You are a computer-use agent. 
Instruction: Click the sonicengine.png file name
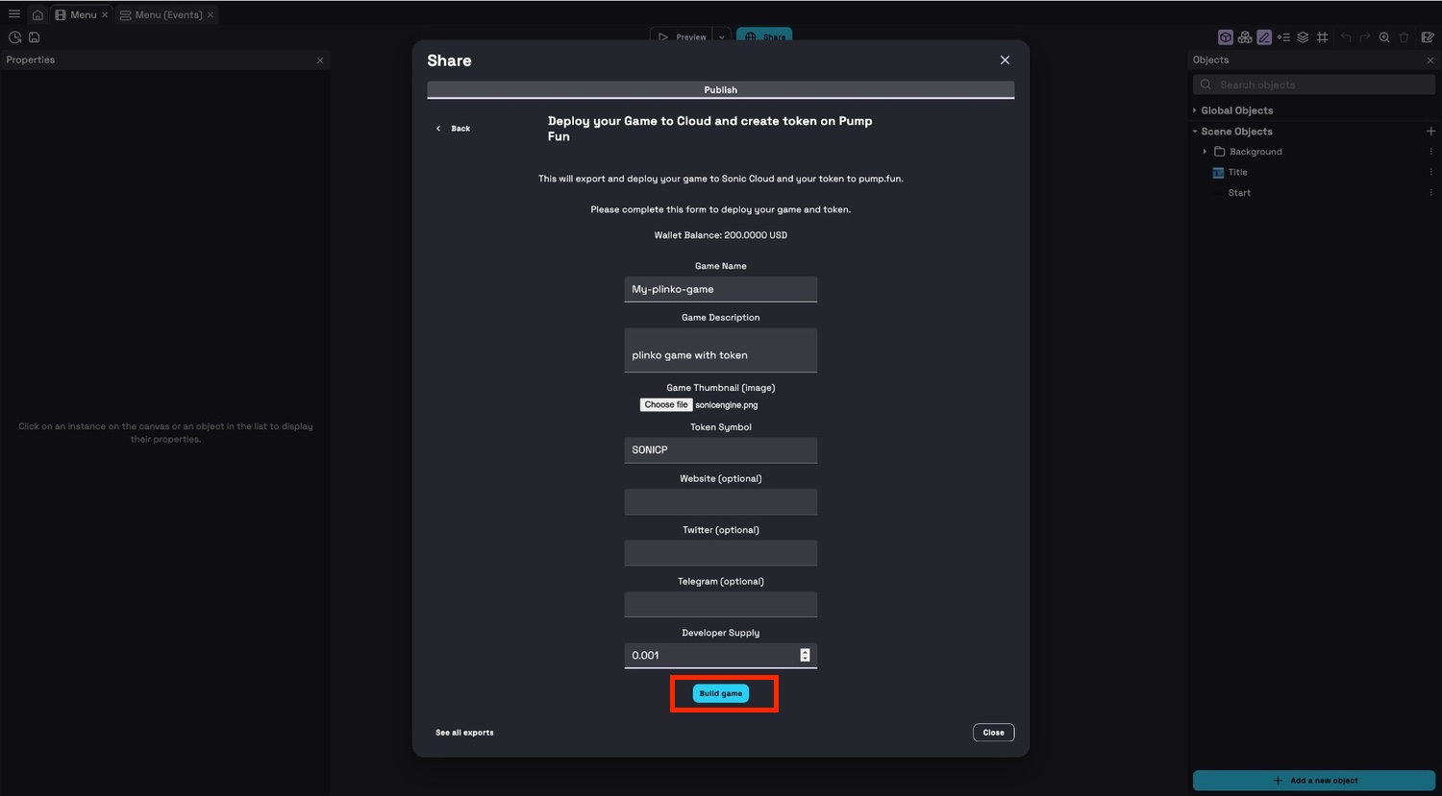coord(727,405)
